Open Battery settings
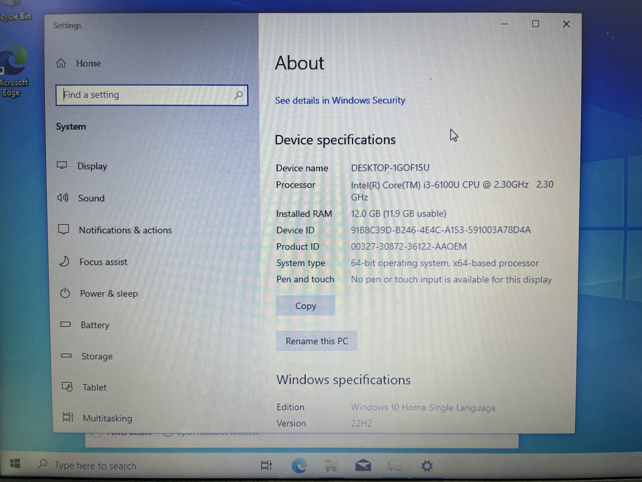 coord(95,325)
